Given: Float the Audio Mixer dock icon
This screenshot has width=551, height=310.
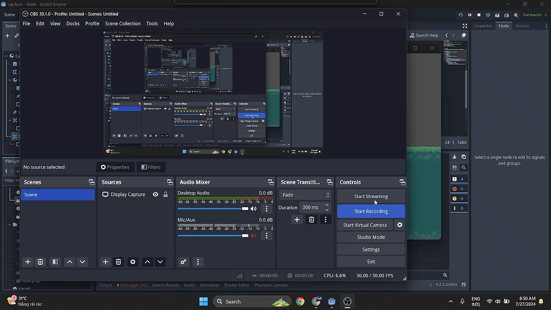Looking at the screenshot, I should point(271,182).
